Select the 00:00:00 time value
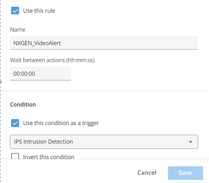 24,74
